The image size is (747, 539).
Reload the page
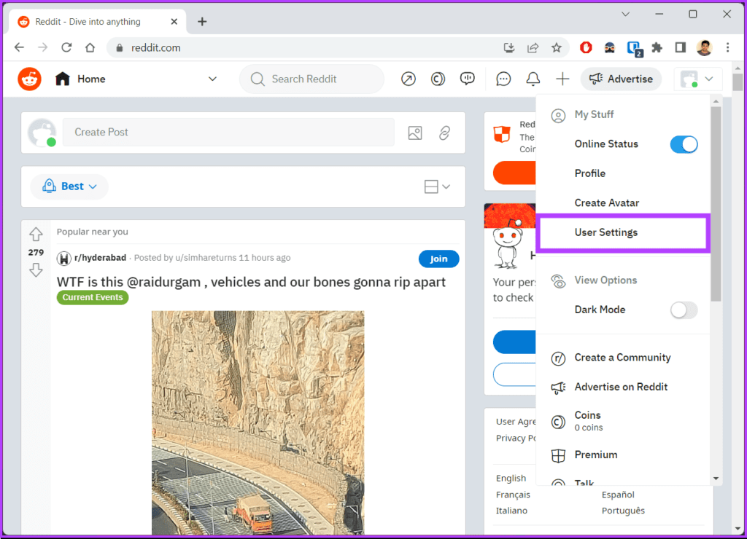[66, 47]
